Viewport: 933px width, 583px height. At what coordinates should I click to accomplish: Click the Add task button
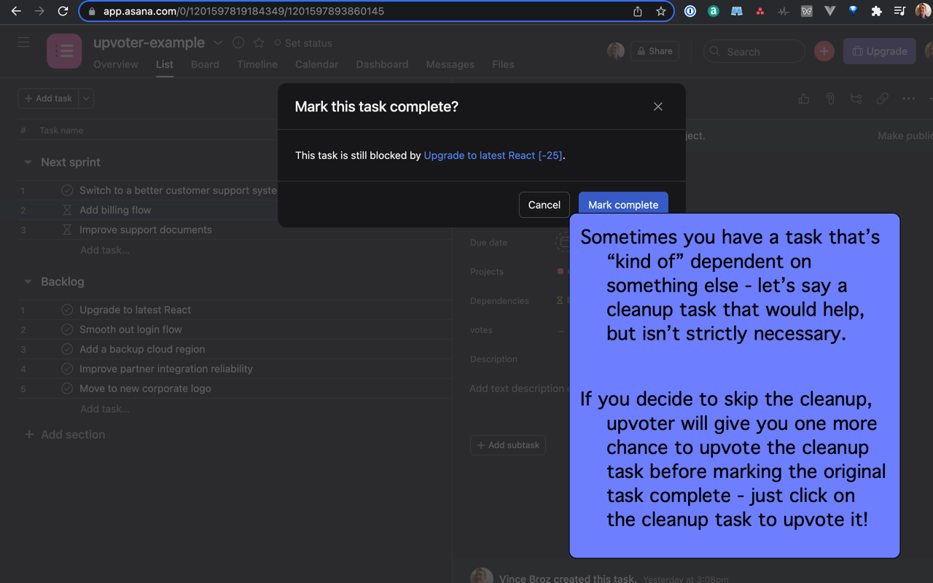(x=48, y=98)
